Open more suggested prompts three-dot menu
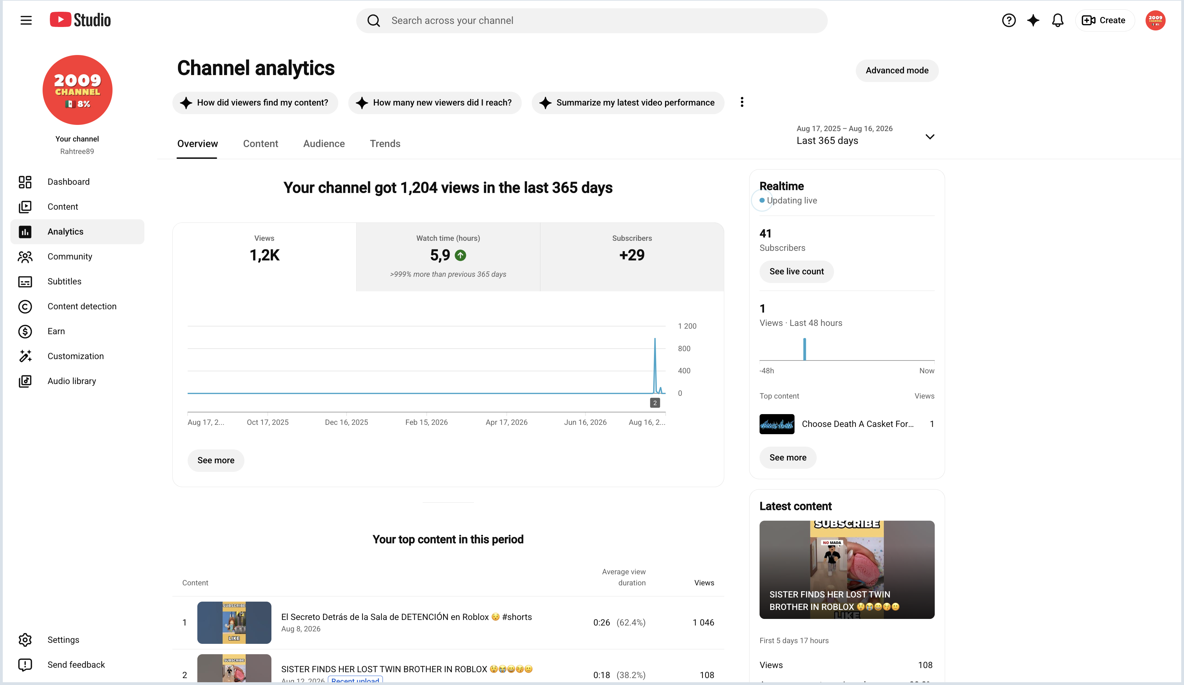1184x685 pixels. coord(742,102)
